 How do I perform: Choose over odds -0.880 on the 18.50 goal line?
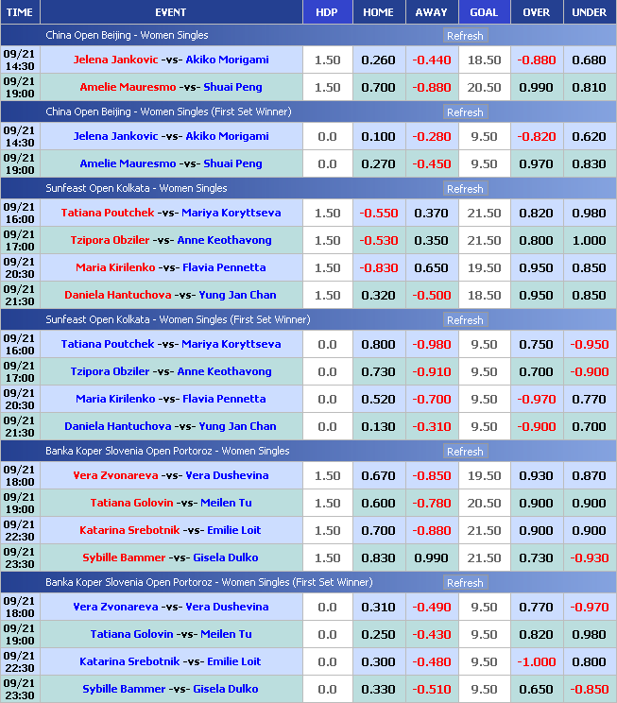click(536, 60)
